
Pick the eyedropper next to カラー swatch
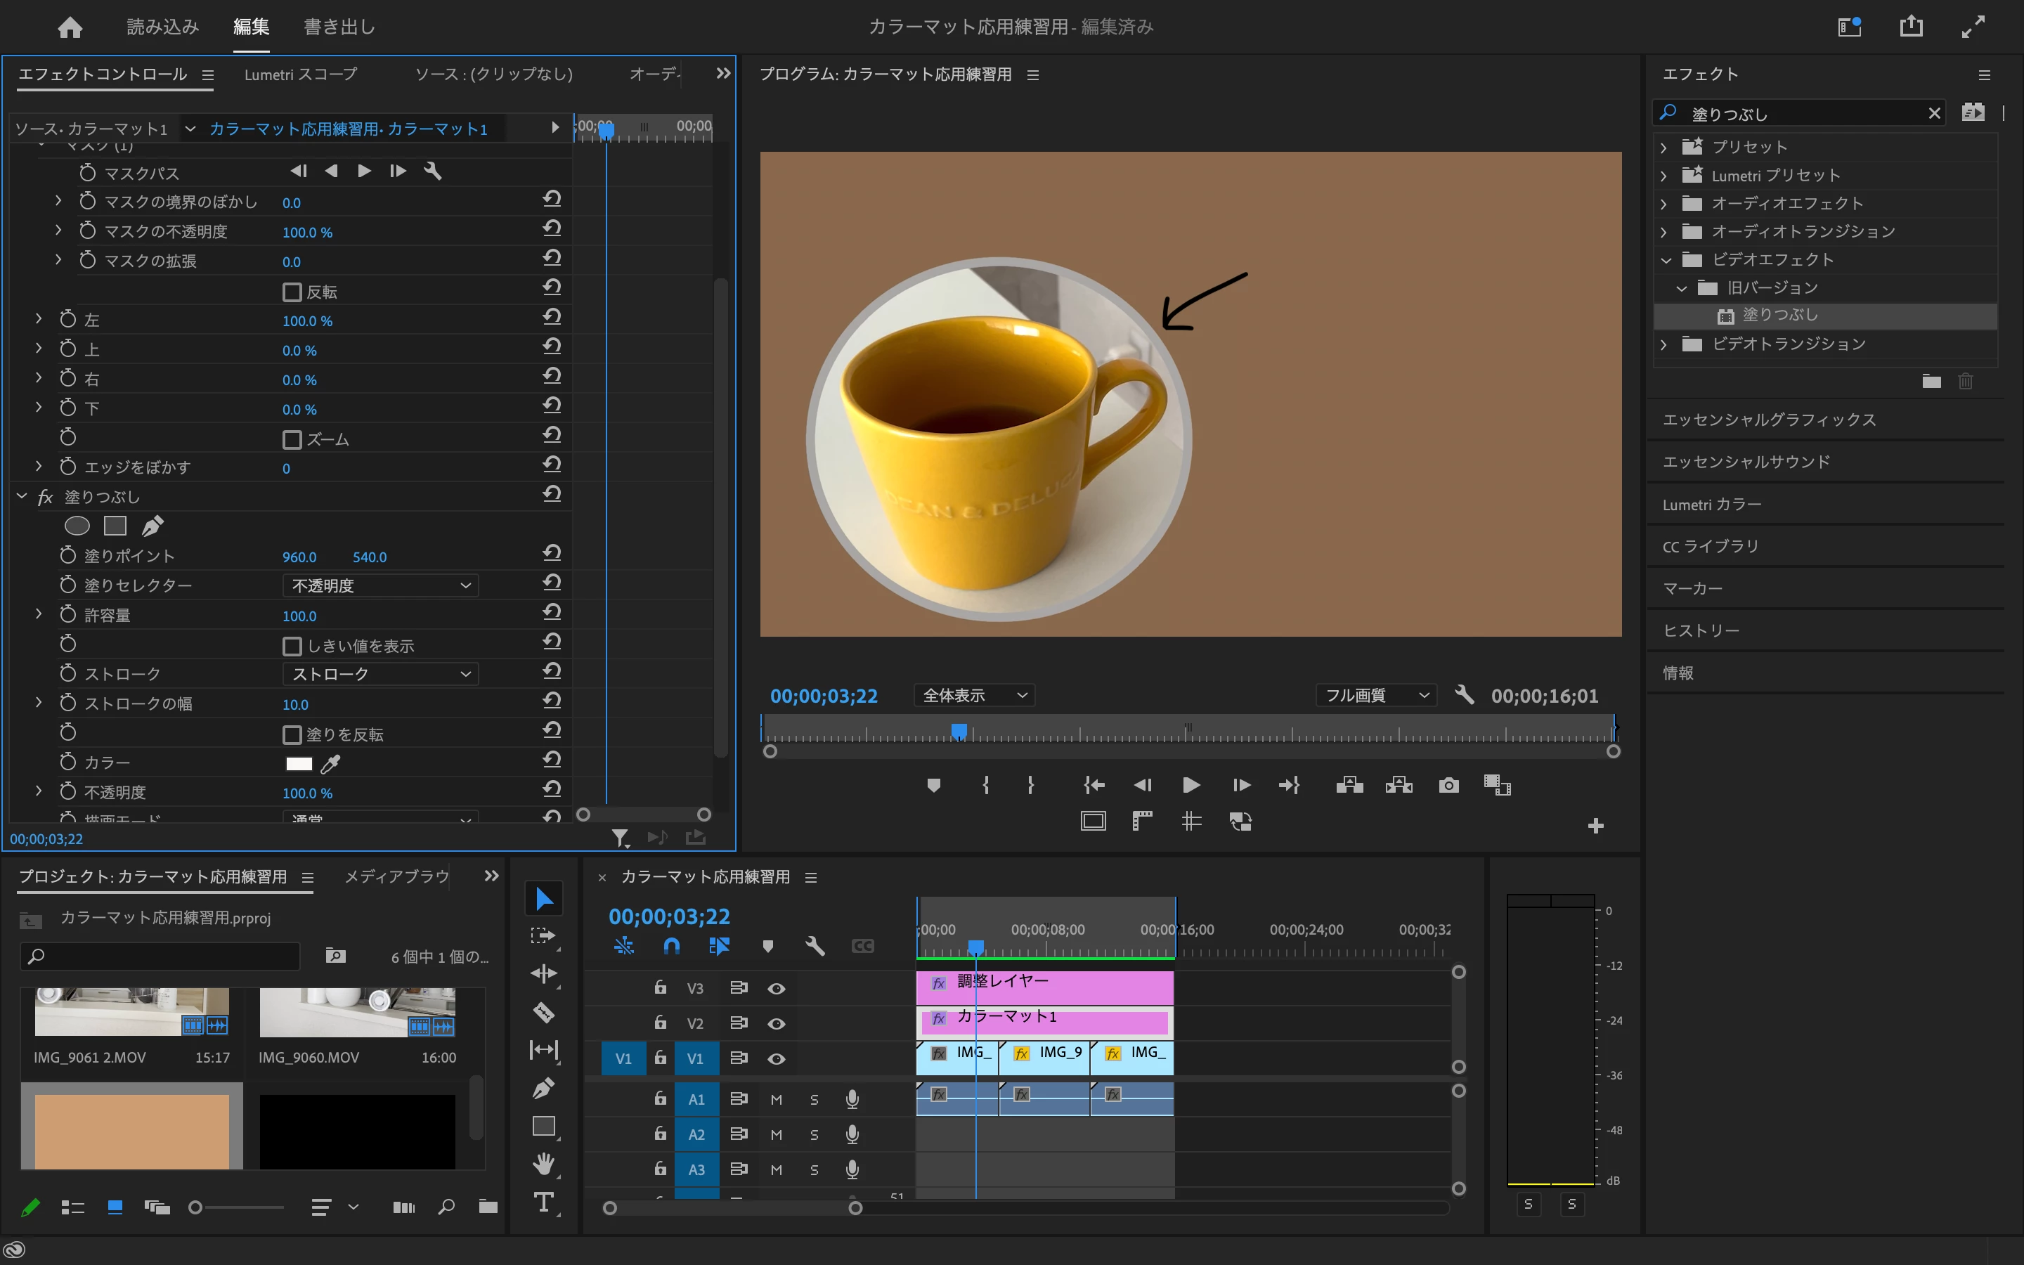point(331,763)
